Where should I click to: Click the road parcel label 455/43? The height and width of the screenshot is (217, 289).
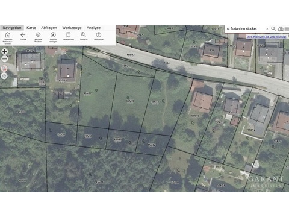131,55
